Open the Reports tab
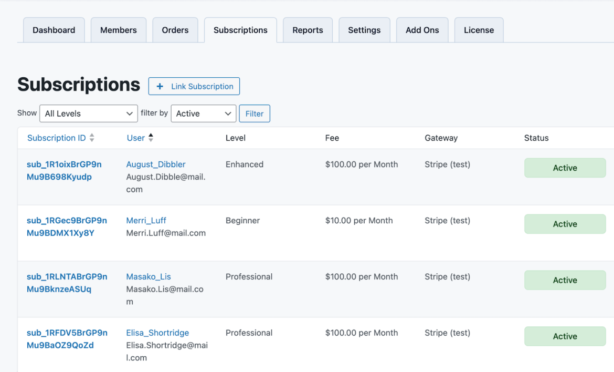This screenshot has width=614, height=372. [x=308, y=30]
